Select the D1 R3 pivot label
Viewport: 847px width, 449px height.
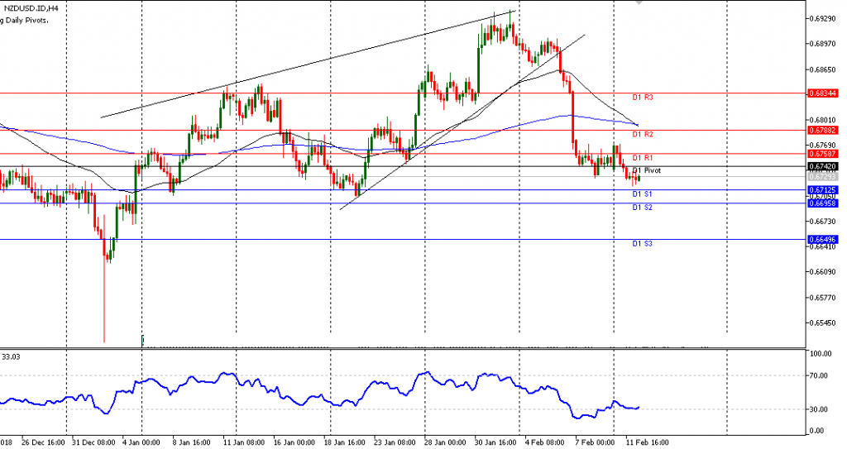[x=643, y=98]
